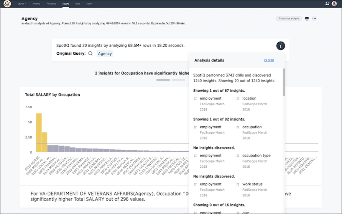This screenshot has width=342, height=214.
Task: Click the Customize analysis button
Action: tap(289, 19)
